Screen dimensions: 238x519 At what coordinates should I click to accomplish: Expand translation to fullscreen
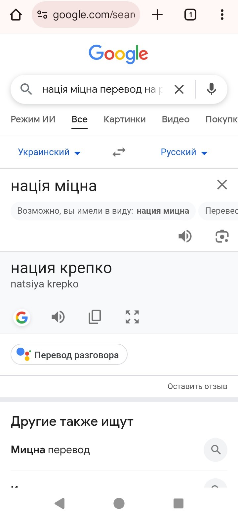tap(132, 317)
